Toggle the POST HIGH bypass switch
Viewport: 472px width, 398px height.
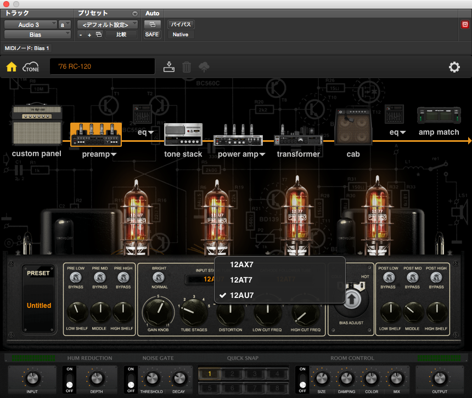tap(436, 278)
